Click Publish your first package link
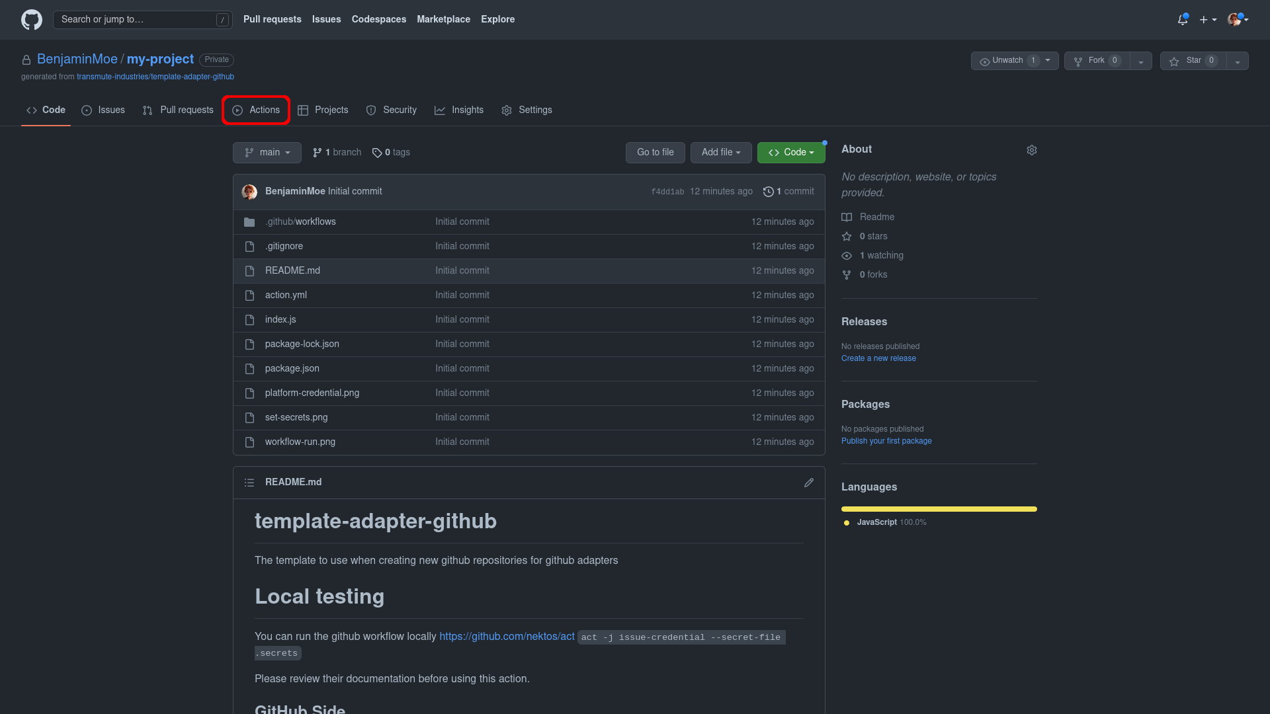 point(886,441)
